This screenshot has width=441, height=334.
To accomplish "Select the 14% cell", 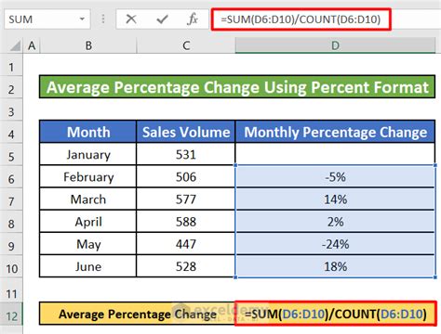I will (x=335, y=199).
